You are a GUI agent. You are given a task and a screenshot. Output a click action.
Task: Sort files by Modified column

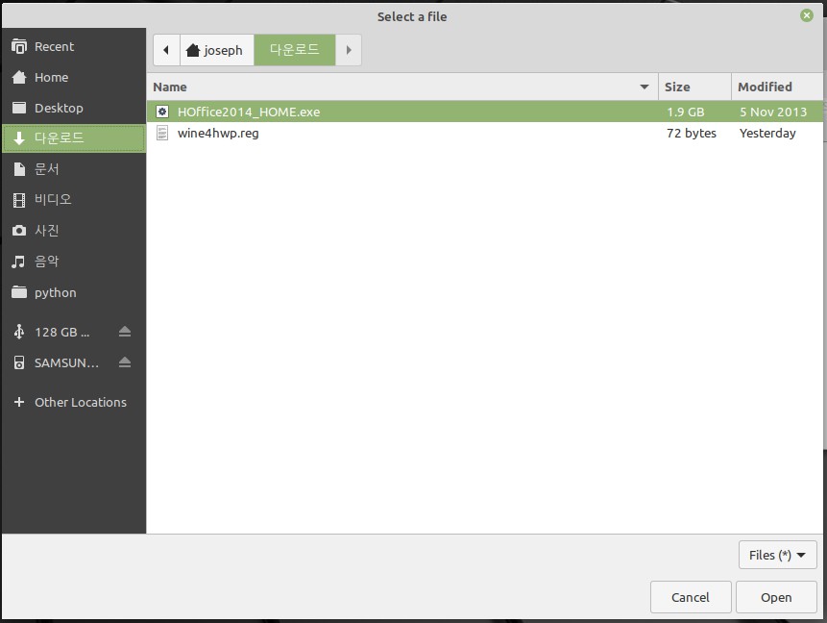click(x=777, y=87)
